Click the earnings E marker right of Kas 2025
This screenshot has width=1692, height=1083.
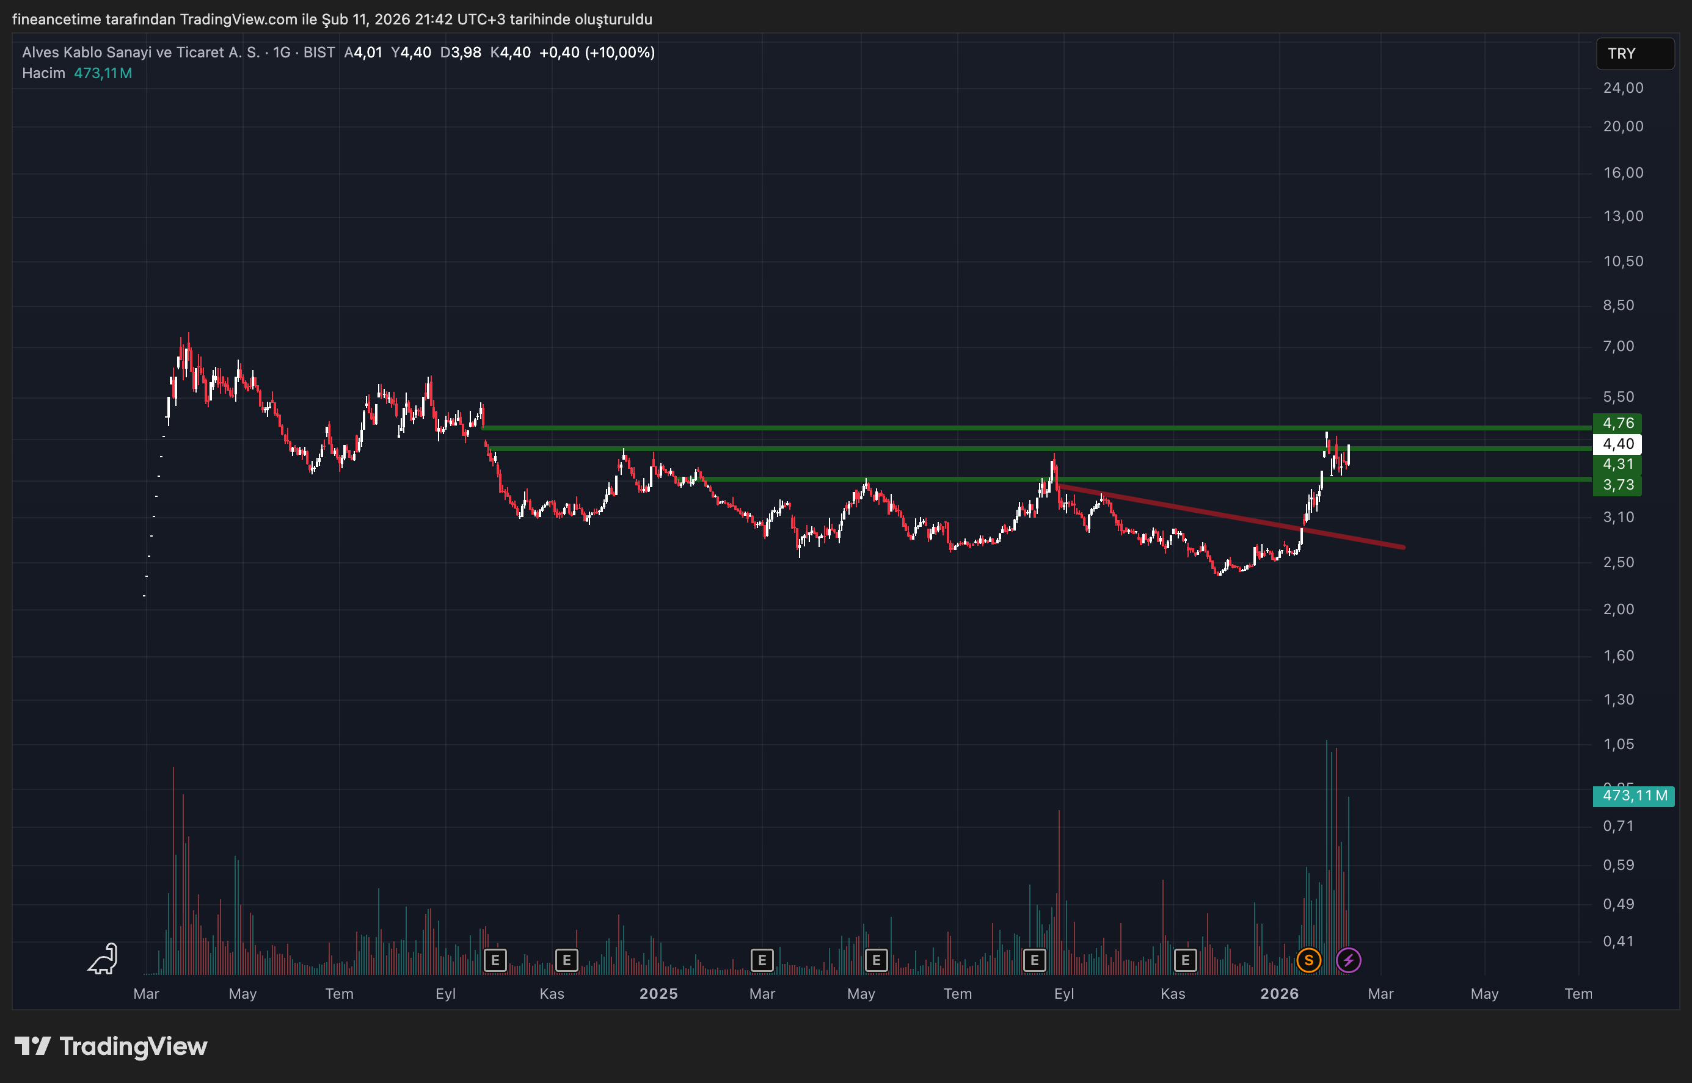(x=1186, y=960)
